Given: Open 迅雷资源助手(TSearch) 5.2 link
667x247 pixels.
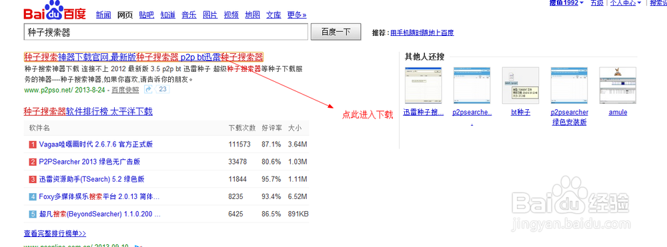Looking at the screenshot, I should (92, 179).
